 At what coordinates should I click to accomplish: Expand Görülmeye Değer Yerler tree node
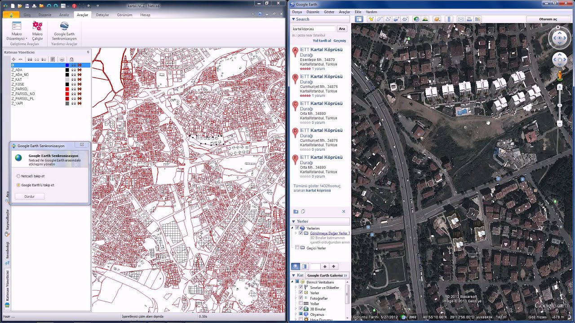tap(296, 233)
